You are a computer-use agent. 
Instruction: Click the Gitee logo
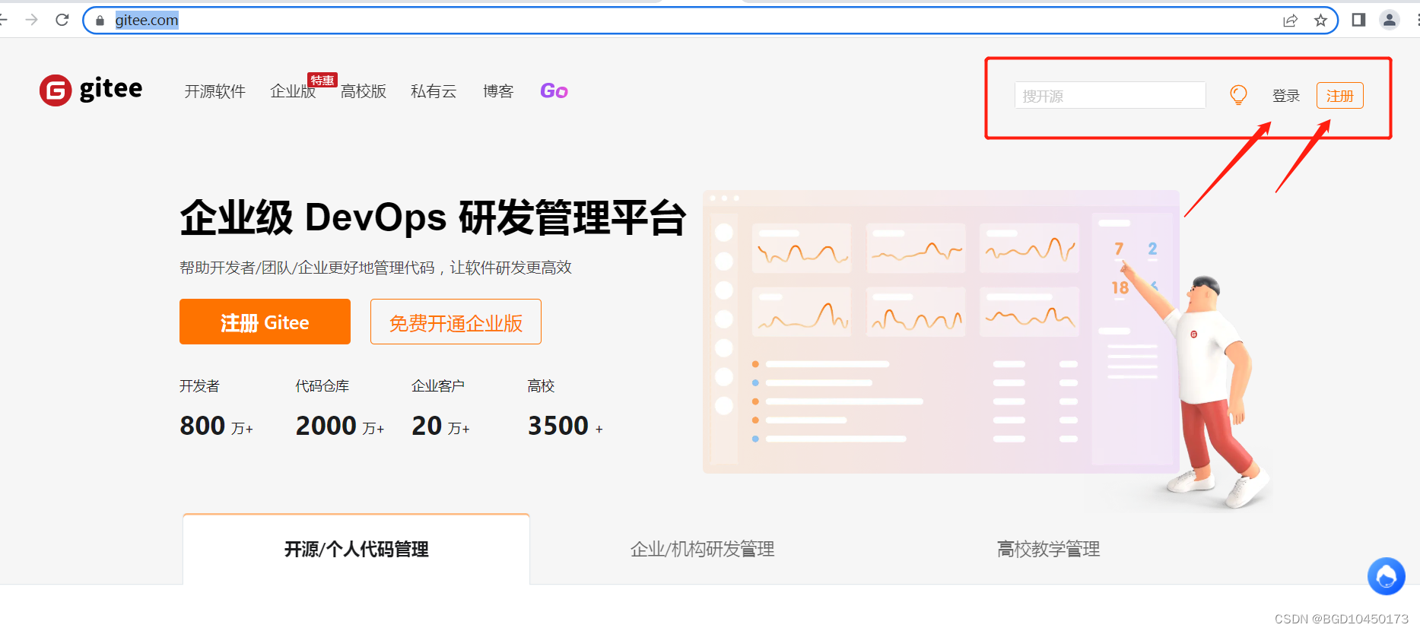pyautogui.click(x=91, y=90)
